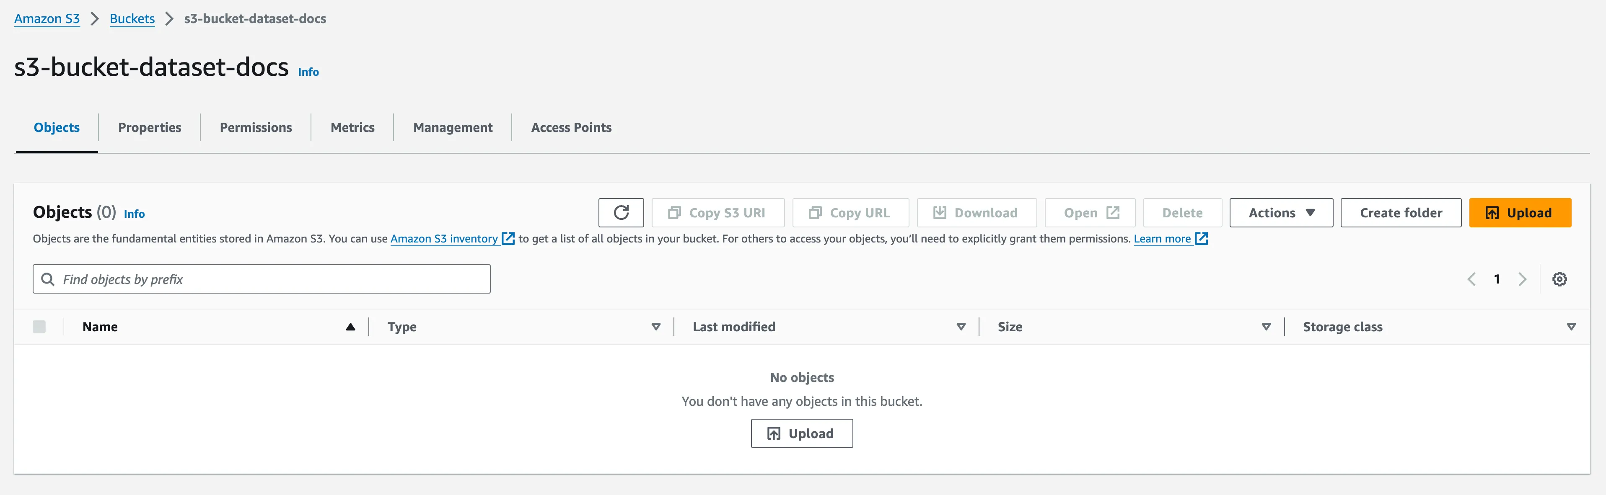
Task: Open the Metrics tab
Action: coord(352,128)
